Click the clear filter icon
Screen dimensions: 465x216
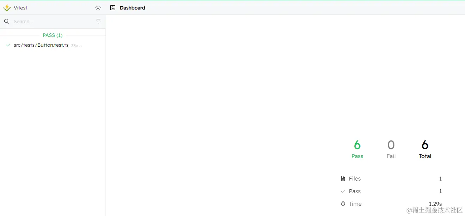pos(99,21)
